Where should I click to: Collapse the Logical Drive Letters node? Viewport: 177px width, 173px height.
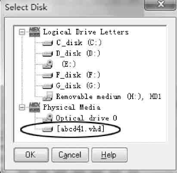[x=22, y=32]
